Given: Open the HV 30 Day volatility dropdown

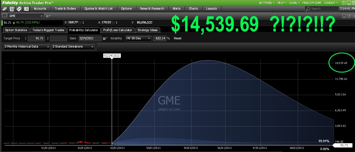Looking at the screenshot, I should coord(138,38).
